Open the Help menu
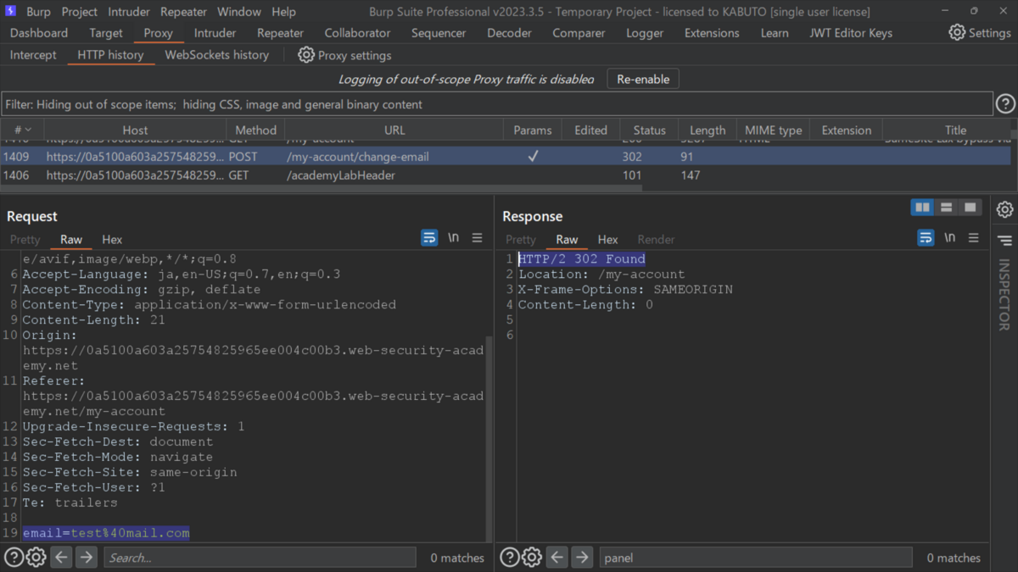This screenshot has height=572, width=1018. coord(284,12)
